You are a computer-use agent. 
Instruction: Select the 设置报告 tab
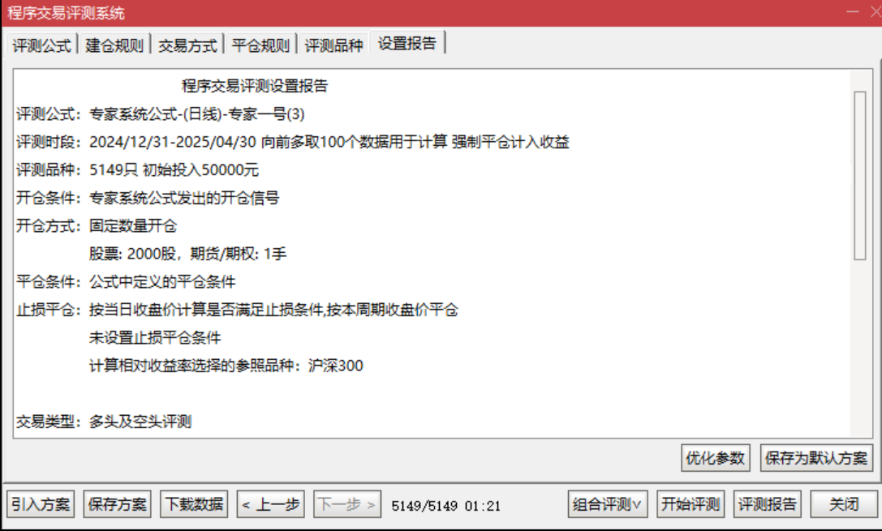[407, 43]
